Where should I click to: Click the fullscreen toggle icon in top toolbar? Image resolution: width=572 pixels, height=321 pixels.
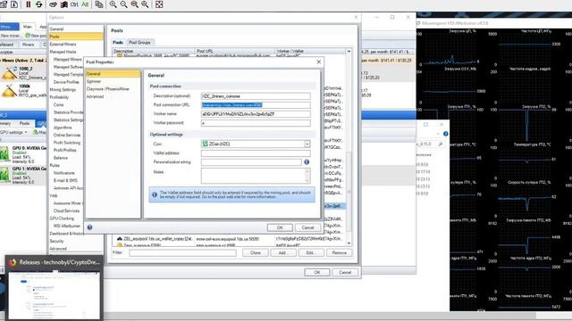159,4
